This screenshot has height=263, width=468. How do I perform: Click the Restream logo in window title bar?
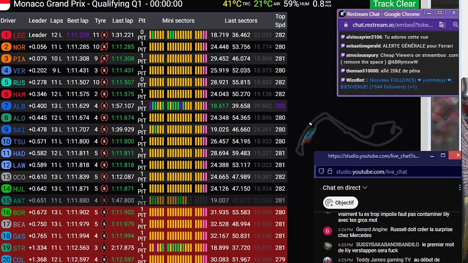coord(342,14)
